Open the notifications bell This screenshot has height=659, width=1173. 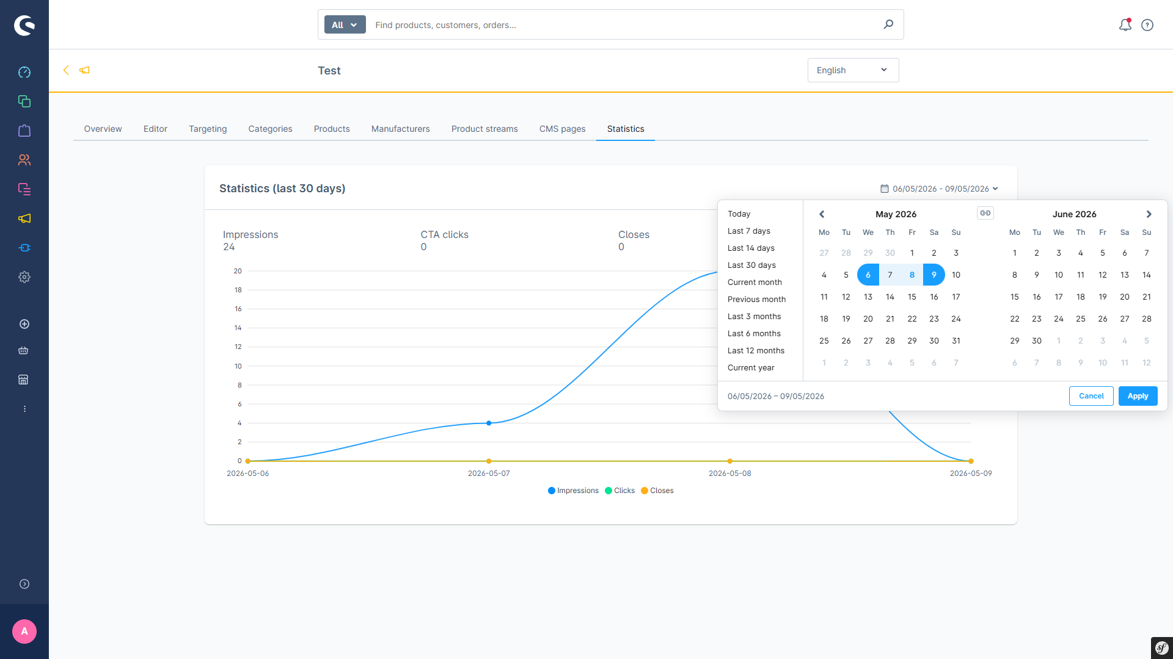point(1125,25)
